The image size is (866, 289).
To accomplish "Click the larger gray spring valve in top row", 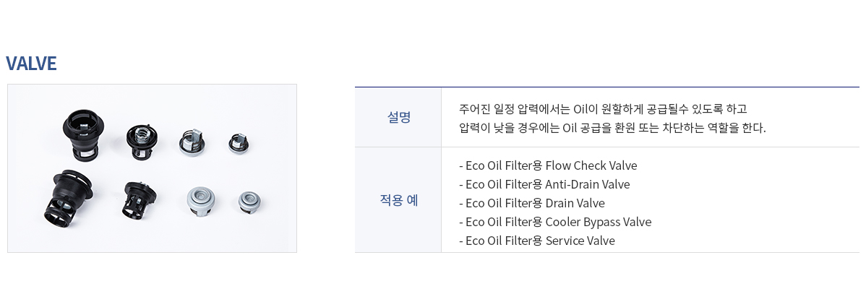I will 192,141.
